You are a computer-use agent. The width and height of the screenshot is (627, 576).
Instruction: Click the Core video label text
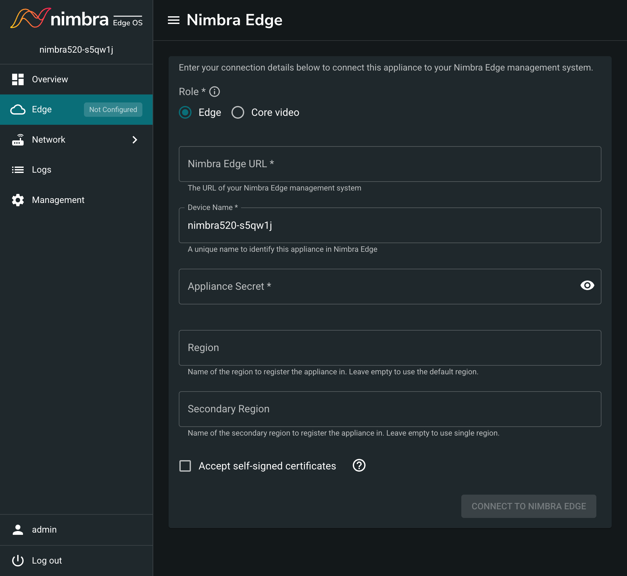pos(275,113)
